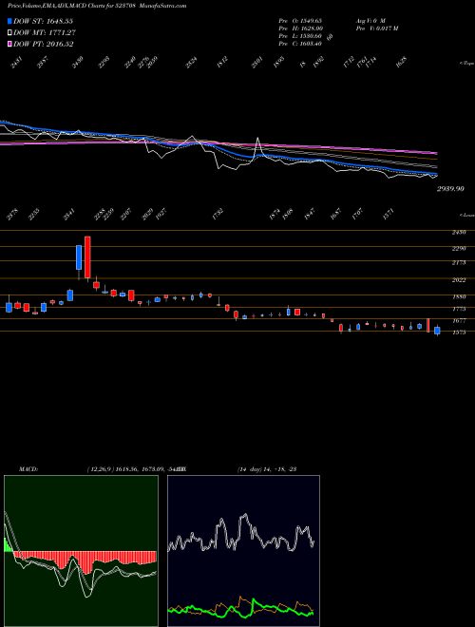Click the MACD parameters '(12,26,9)' text
Screen dimensions: 475x627
tap(101, 469)
